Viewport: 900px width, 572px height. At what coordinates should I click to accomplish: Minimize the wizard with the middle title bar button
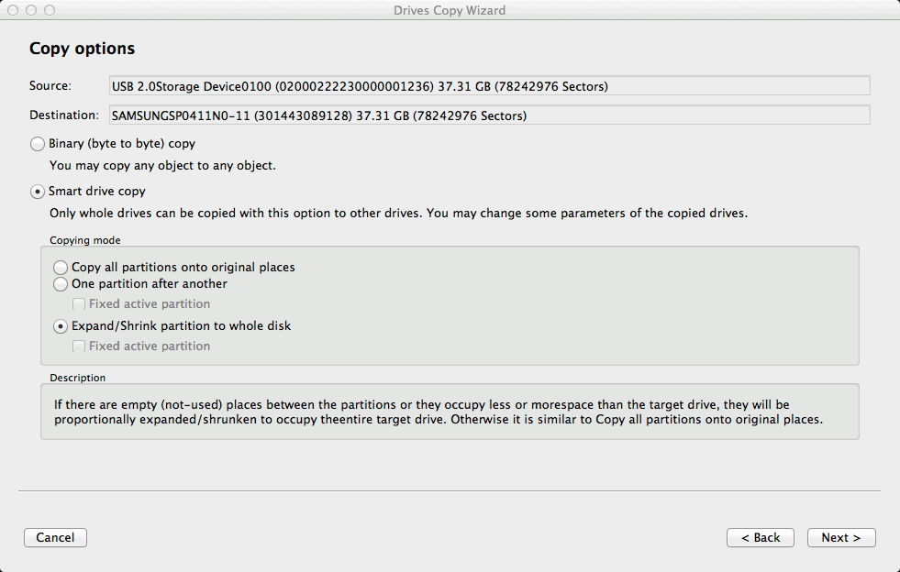(x=31, y=10)
